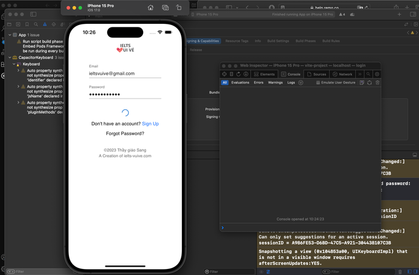The width and height of the screenshot is (419, 275).
Task: Open the Build Rules tab in Xcode
Action: (x=331, y=41)
